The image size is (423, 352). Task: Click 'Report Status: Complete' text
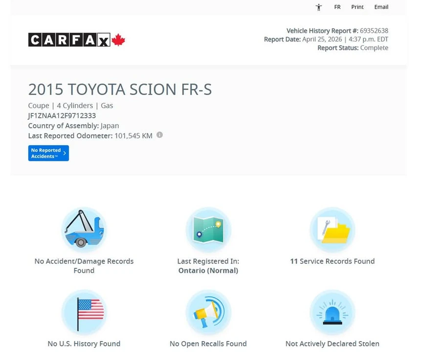pyautogui.click(x=353, y=48)
